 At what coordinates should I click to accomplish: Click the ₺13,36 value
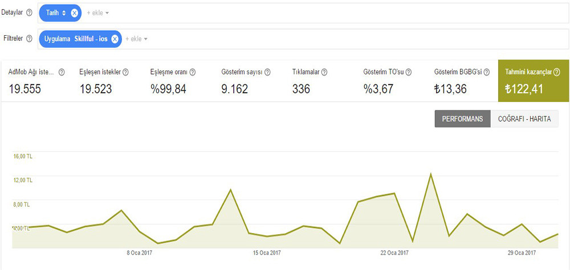coord(450,89)
